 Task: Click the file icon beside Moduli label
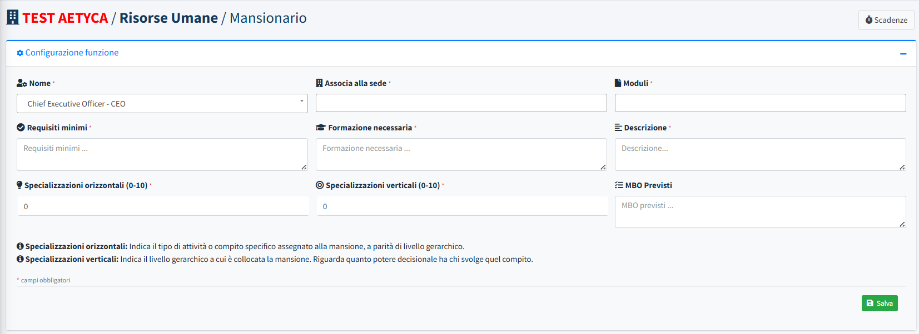tap(618, 83)
